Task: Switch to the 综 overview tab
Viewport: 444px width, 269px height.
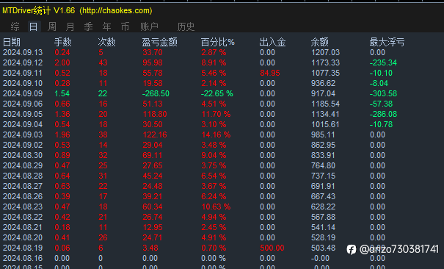Action: (15, 26)
